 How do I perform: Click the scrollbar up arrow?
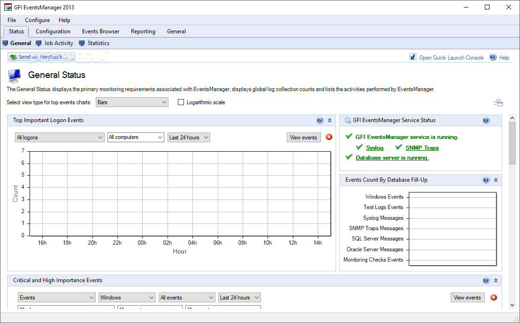[x=512, y=118]
